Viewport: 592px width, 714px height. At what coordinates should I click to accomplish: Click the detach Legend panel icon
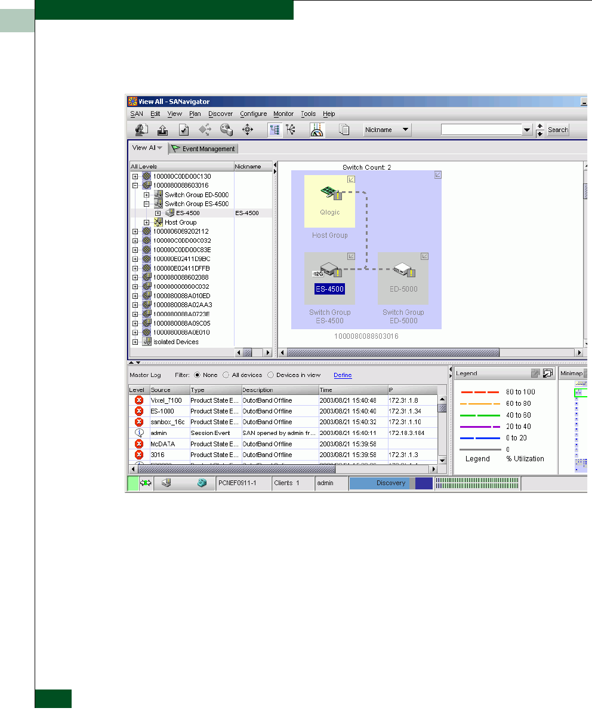(x=547, y=373)
